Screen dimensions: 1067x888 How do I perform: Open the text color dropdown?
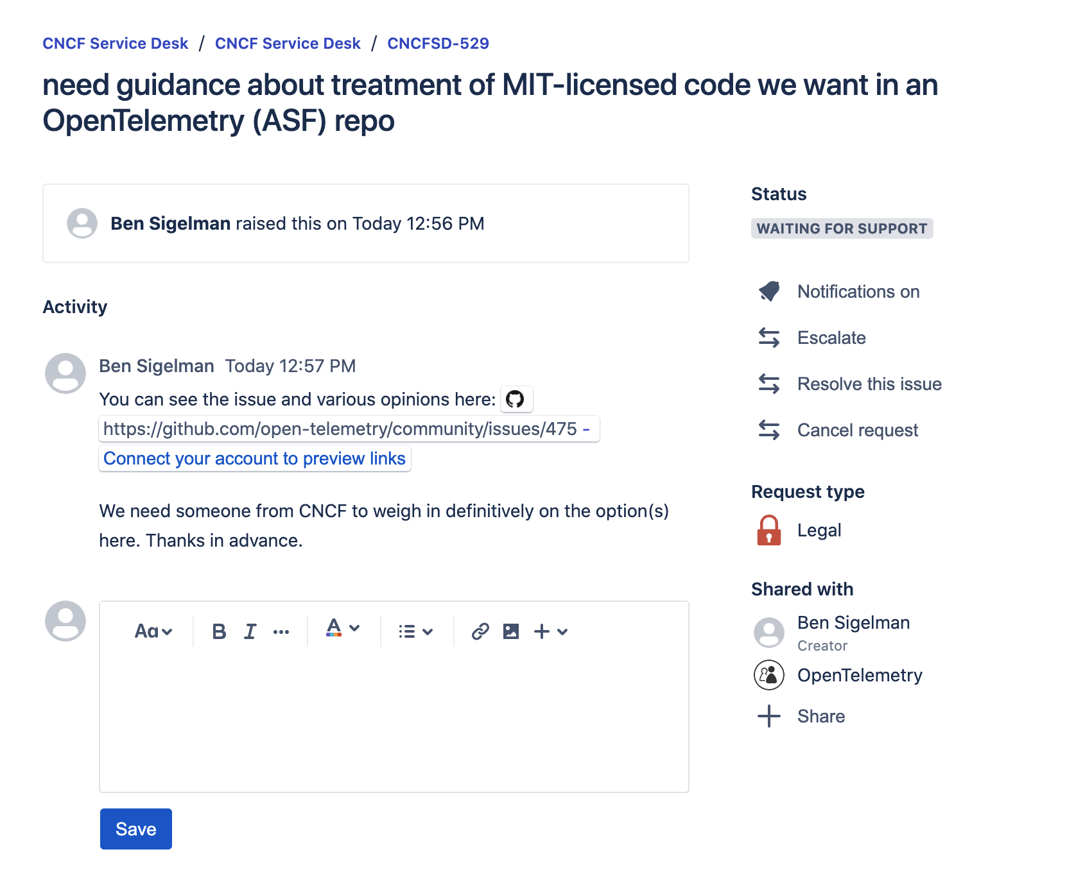[343, 628]
